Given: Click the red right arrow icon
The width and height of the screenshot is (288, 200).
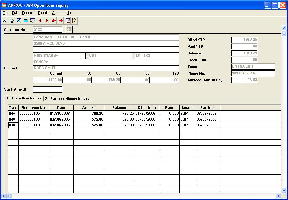Looking at the screenshot, I should coord(61,21).
